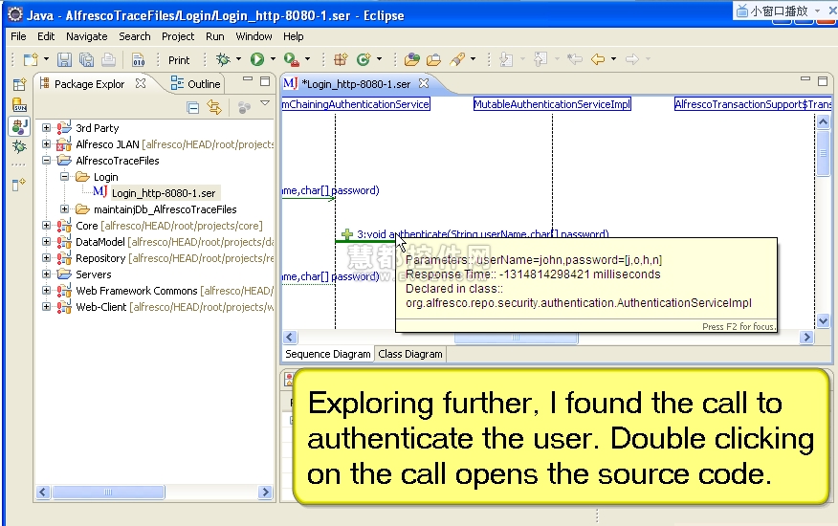The width and height of the screenshot is (838, 526).
Task: Switch to the Class Diagram tab
Action: point(410,354)
